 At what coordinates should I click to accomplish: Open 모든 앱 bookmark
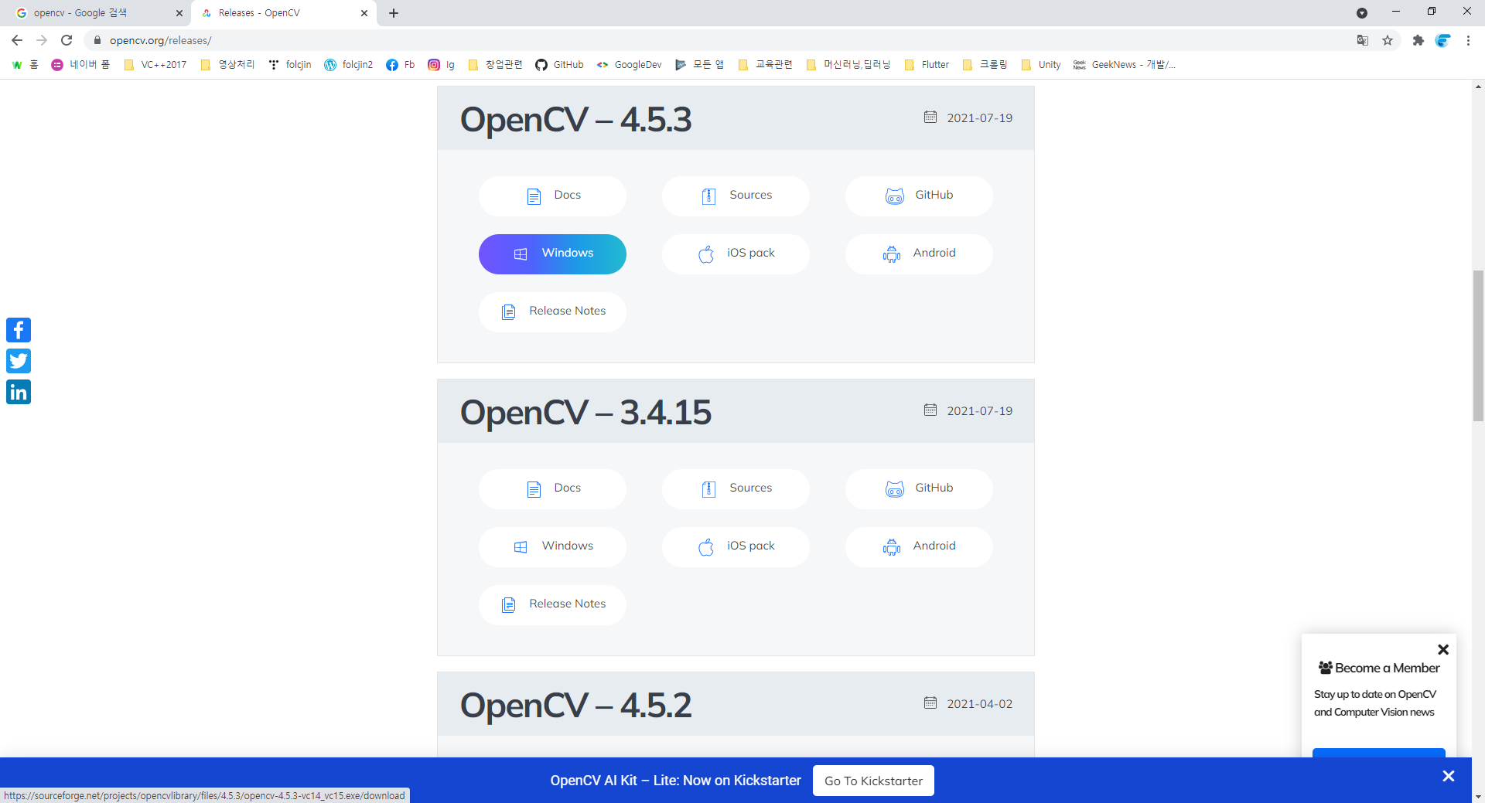(x=699, y=65)
